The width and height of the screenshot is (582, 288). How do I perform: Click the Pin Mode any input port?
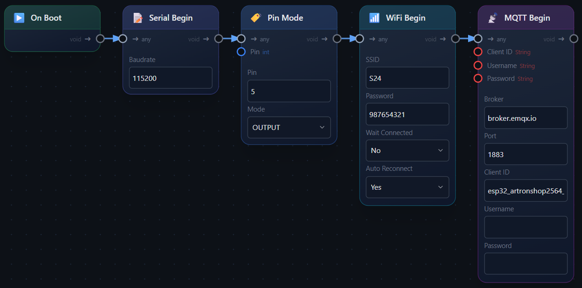(241, 39)
